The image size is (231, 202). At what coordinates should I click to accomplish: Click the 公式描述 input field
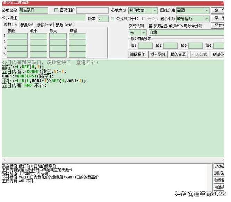pyautogui.click(x=52, y=18)
